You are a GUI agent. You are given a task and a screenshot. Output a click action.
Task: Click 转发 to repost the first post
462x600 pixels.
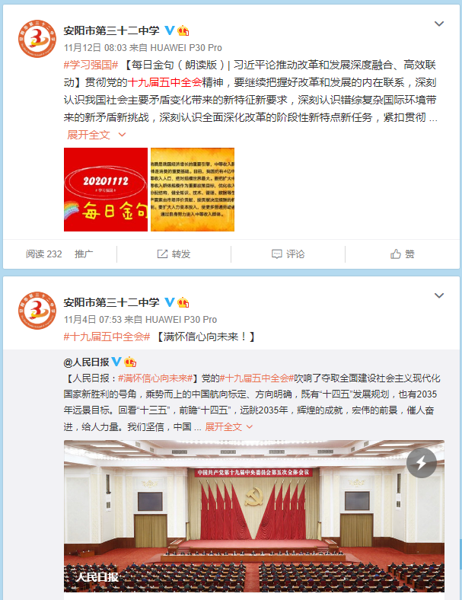[174, 254]
